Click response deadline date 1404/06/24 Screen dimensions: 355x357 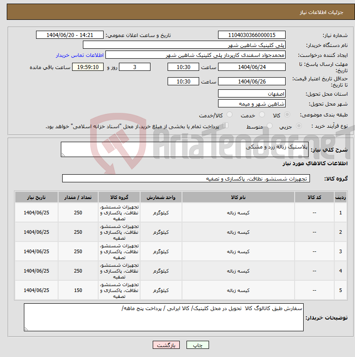[x=251, y=67]
